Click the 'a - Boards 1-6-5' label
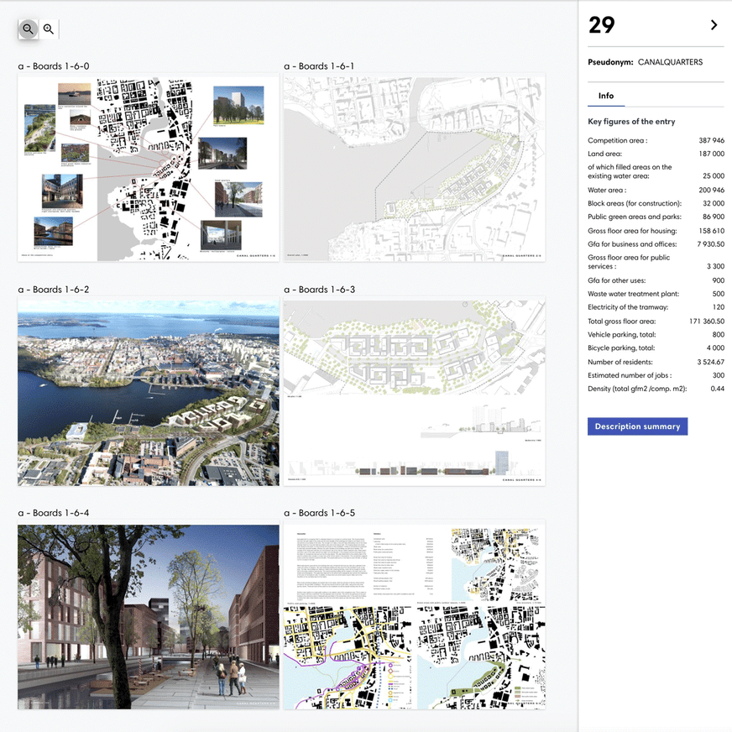 pos(319,513)
